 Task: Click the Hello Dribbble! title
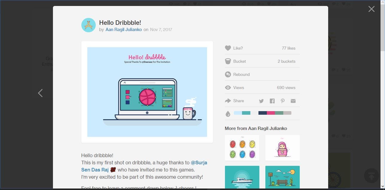[x=120, y=23]
